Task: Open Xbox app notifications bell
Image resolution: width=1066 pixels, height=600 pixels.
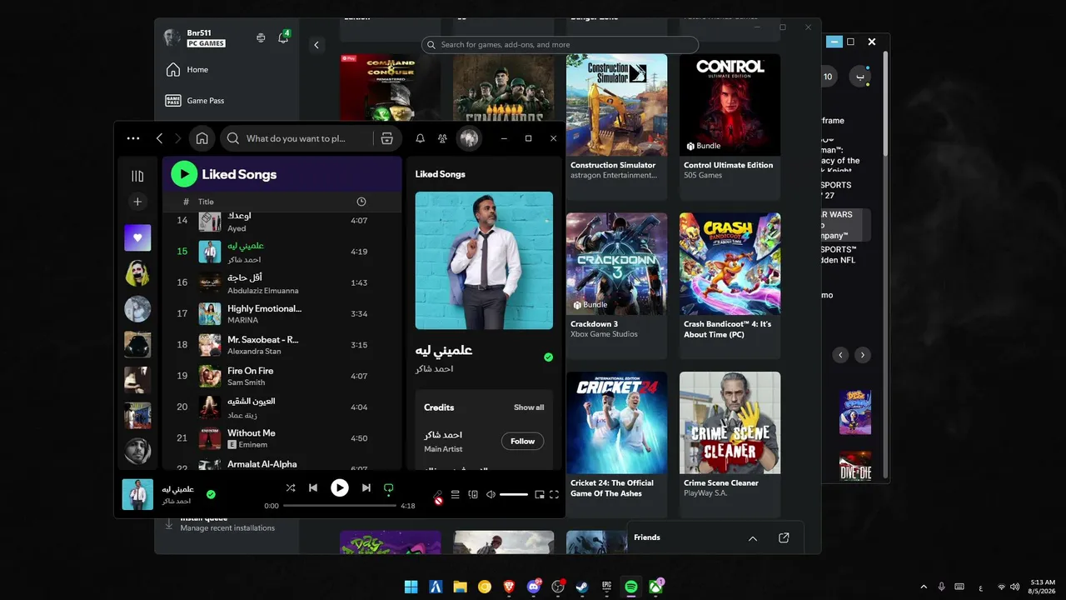Action: coord(283,37)
